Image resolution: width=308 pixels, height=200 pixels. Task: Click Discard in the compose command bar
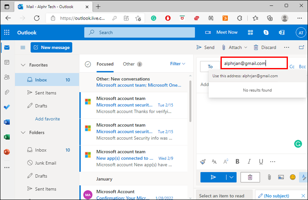click(265, 48)
